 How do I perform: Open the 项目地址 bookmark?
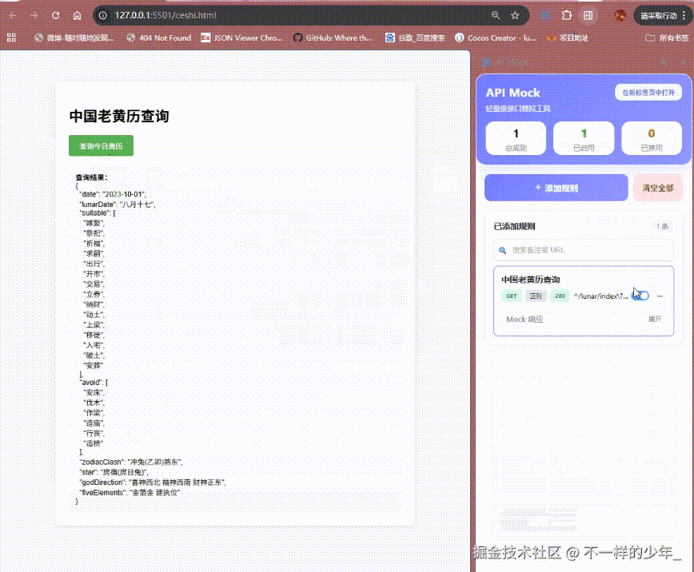pyautogui.click(x=572, y=37)
